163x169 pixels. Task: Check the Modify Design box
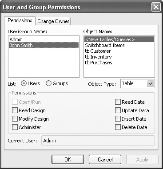tap(15, 119)
